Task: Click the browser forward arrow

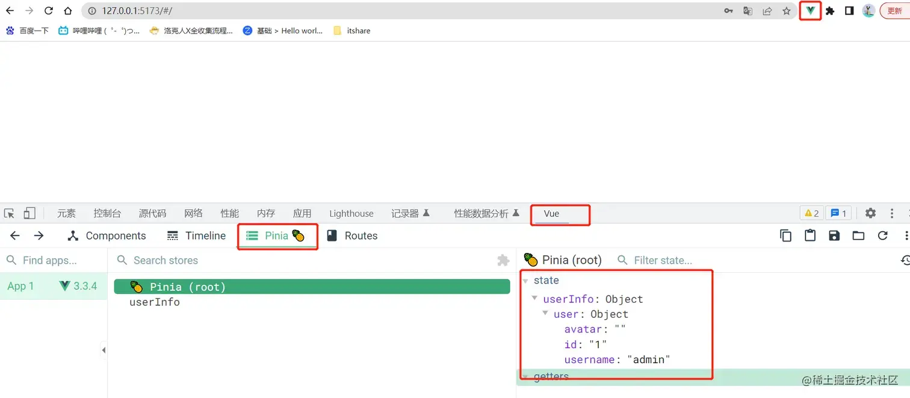Action: pos(29,11)
